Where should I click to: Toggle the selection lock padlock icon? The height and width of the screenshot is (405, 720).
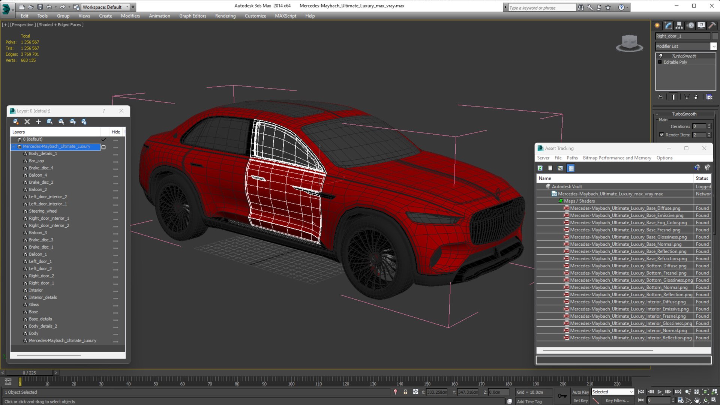click(x=405, y=392)
